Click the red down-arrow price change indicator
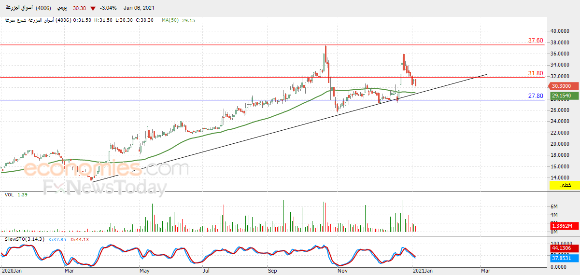 point(93,8)
